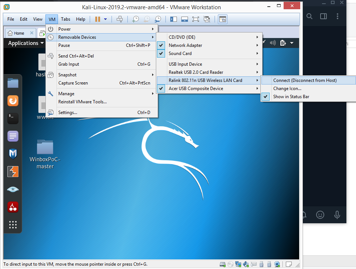Click Kali top bar battery icon
This screenshot has height=269, width=356.
[x=283, y=43]
